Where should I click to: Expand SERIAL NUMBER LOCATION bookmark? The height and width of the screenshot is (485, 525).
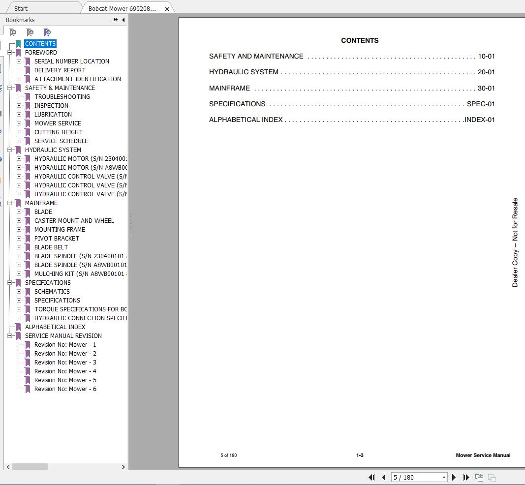pos(19,61)
